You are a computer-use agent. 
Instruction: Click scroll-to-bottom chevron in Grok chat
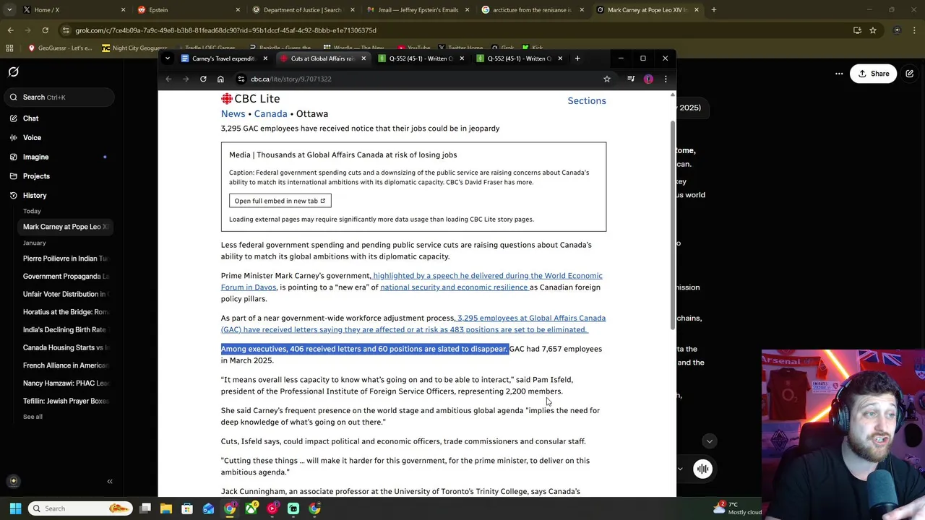[709, 441]
